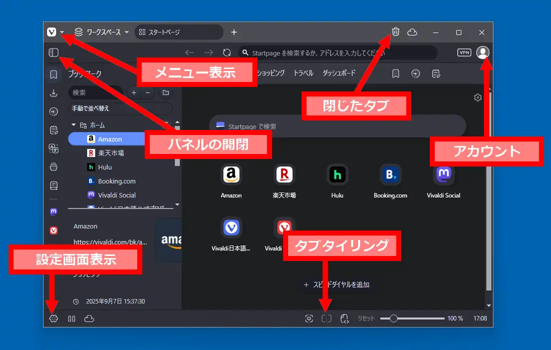Image resolution: width=551 pixels, height=350 pixels.
Task: Expand the ワークスペース dropdown
Action: [102, 32]
